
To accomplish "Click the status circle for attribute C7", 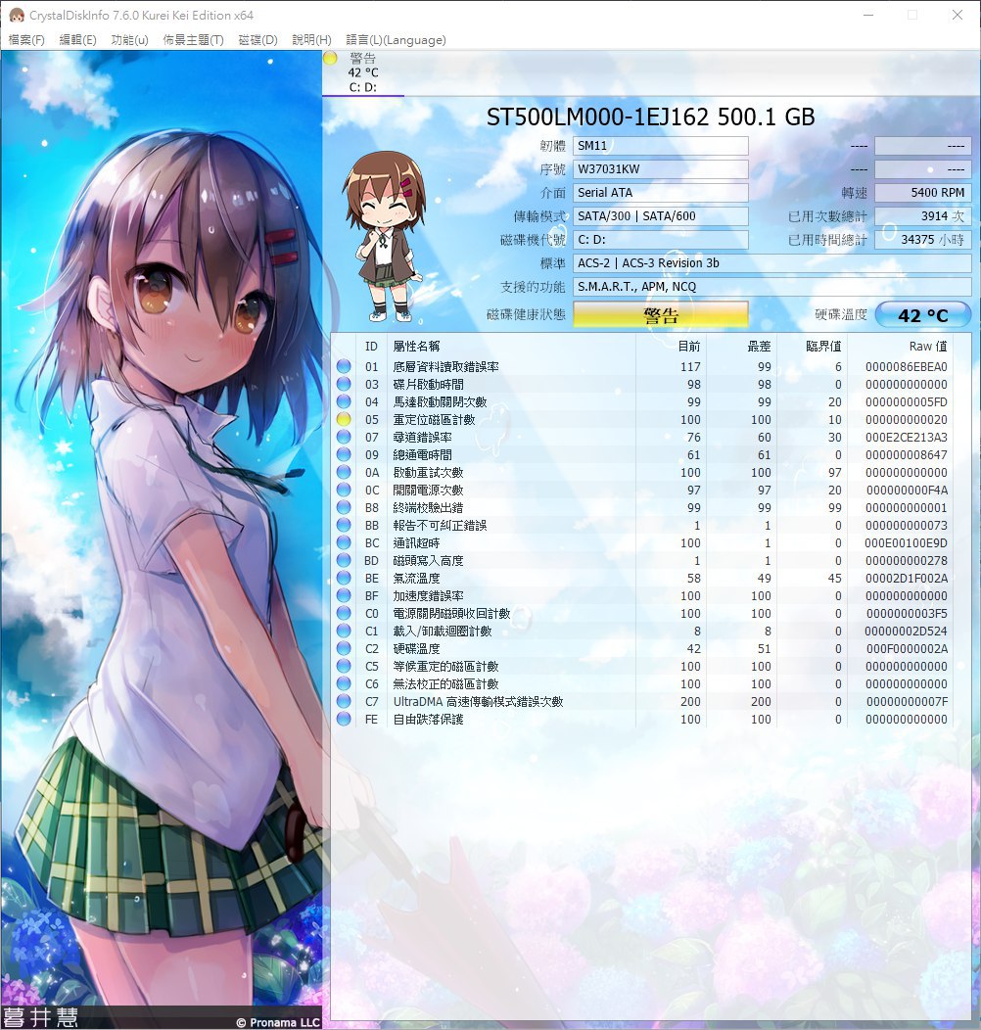I will pos(344,702).
